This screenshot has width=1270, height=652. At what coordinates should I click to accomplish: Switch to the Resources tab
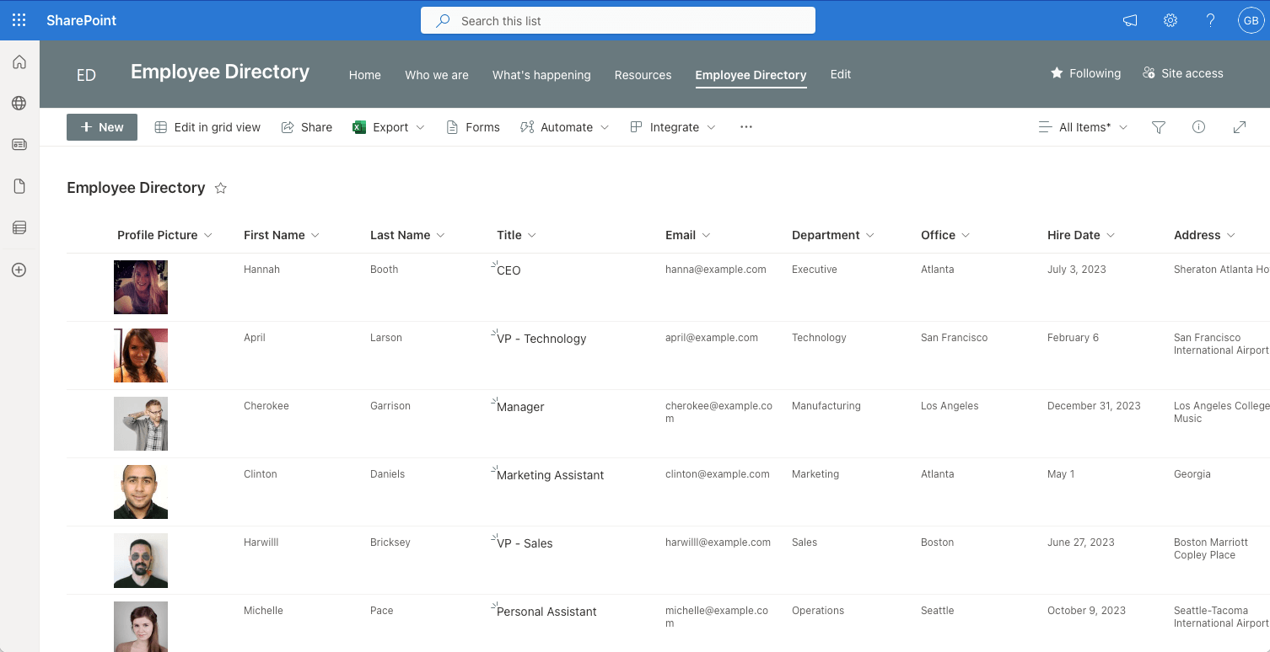643,75
